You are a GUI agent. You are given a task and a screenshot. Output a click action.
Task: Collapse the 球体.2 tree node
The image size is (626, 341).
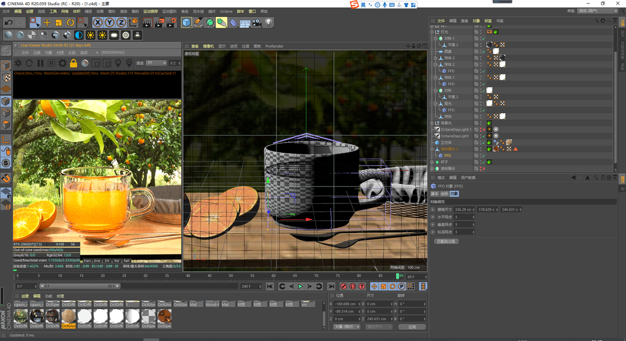436,65
